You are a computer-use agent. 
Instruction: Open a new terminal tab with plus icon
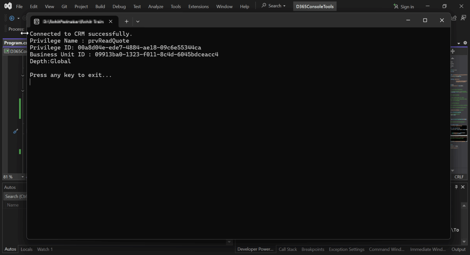pos(126,21)
